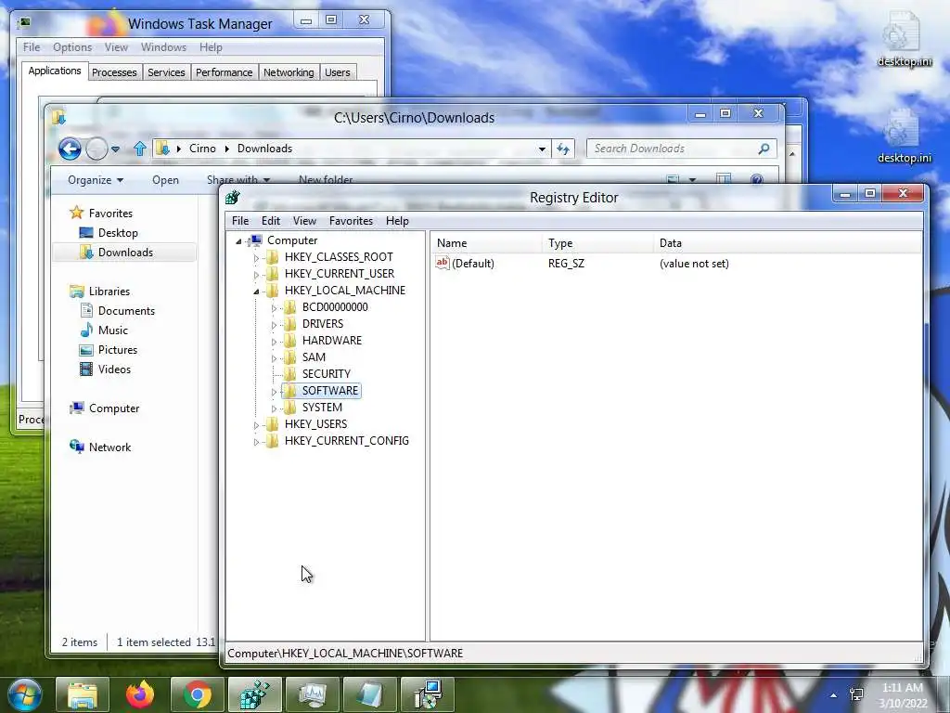This screenshot has width=950, height=713.
Task: Open Registry Editor Help menu
Action: click(x=397, y=221)
